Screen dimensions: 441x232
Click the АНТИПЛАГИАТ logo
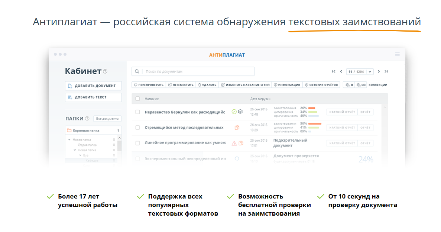pyautogui.click(x=227, y=55)
